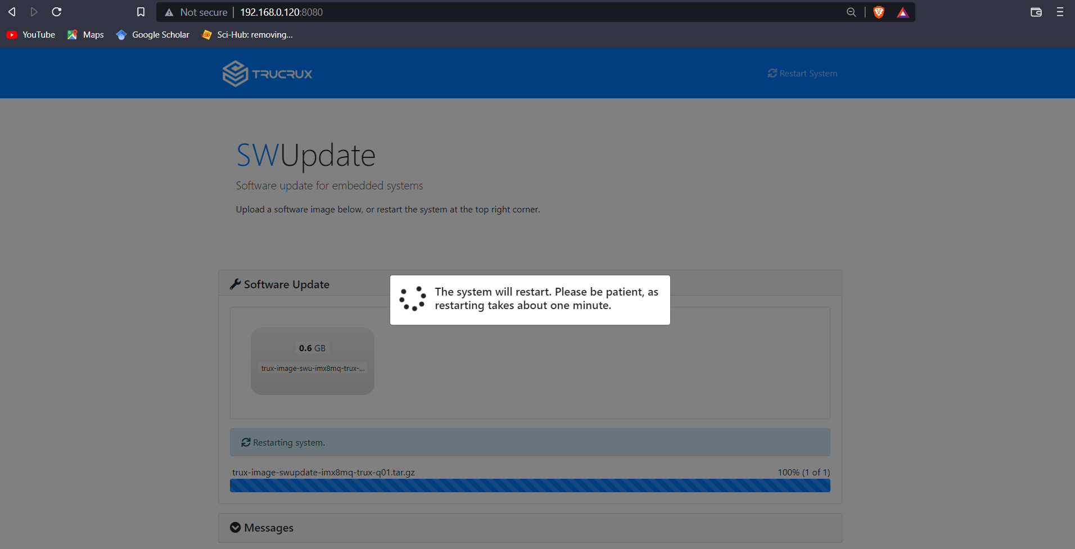Click the Software update for embedded systems subtitle

[329, 185]
